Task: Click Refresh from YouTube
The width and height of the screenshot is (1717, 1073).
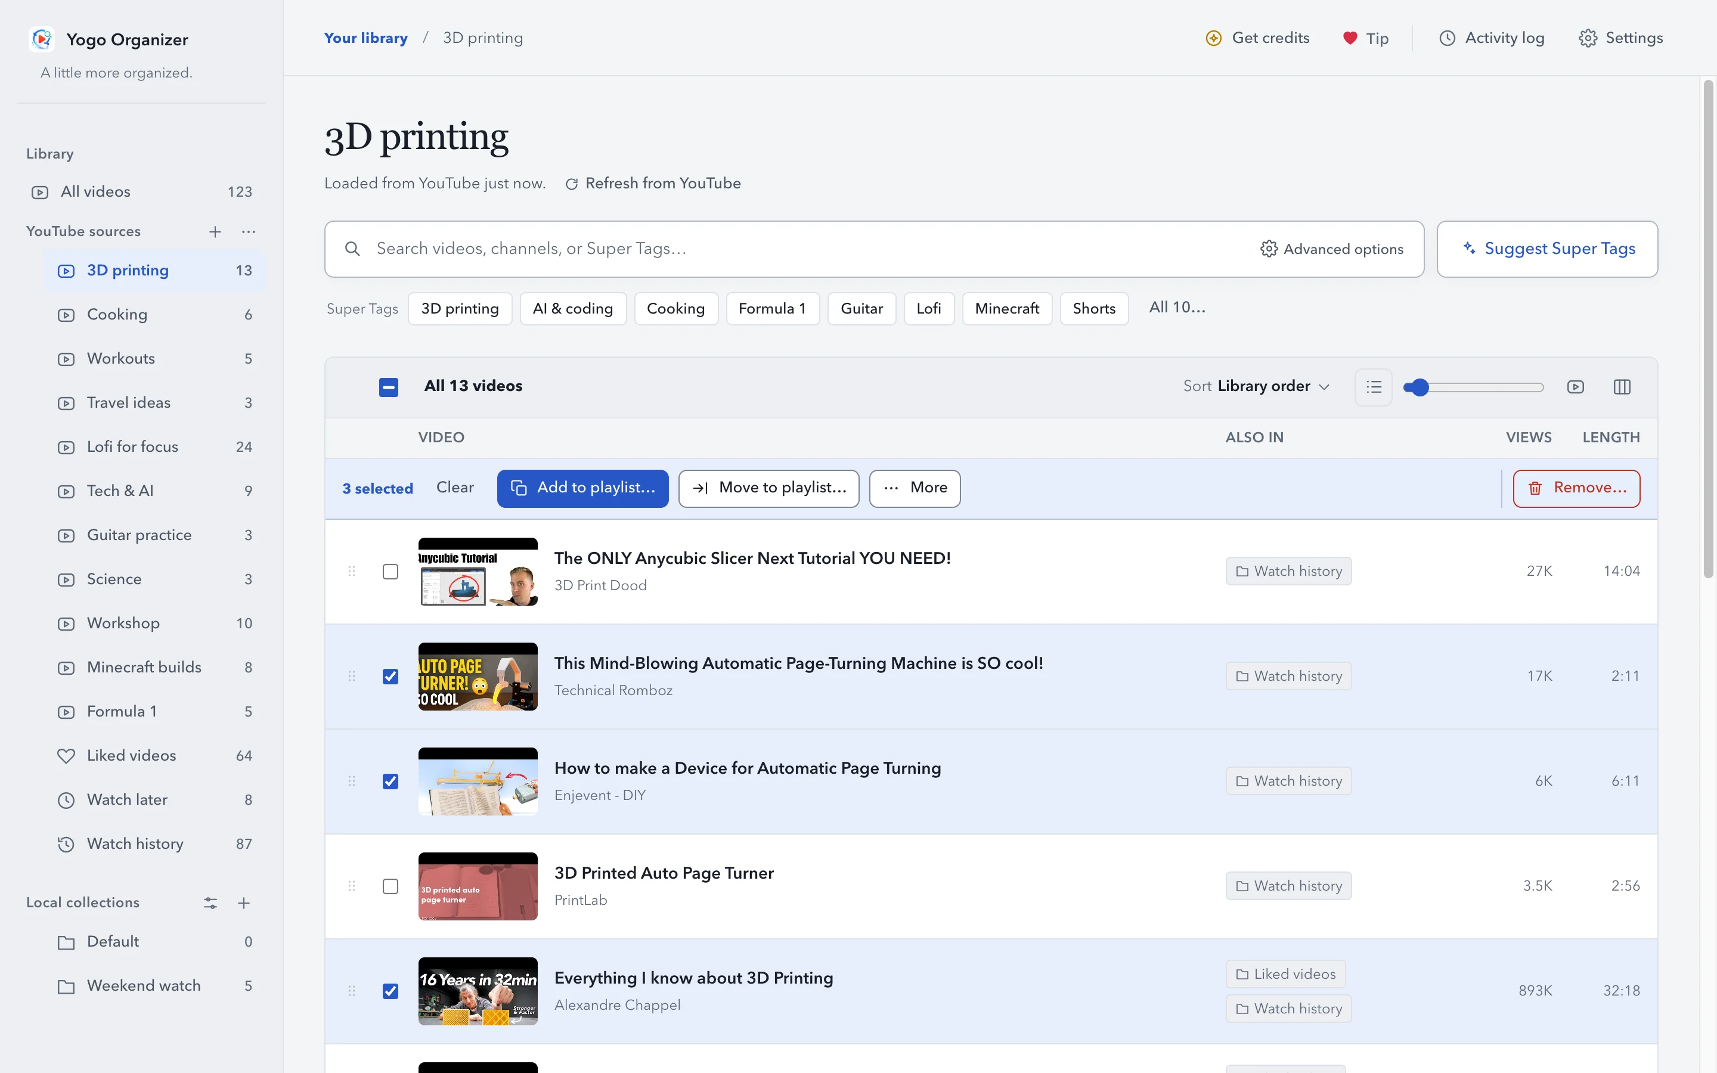Action: 653,184
